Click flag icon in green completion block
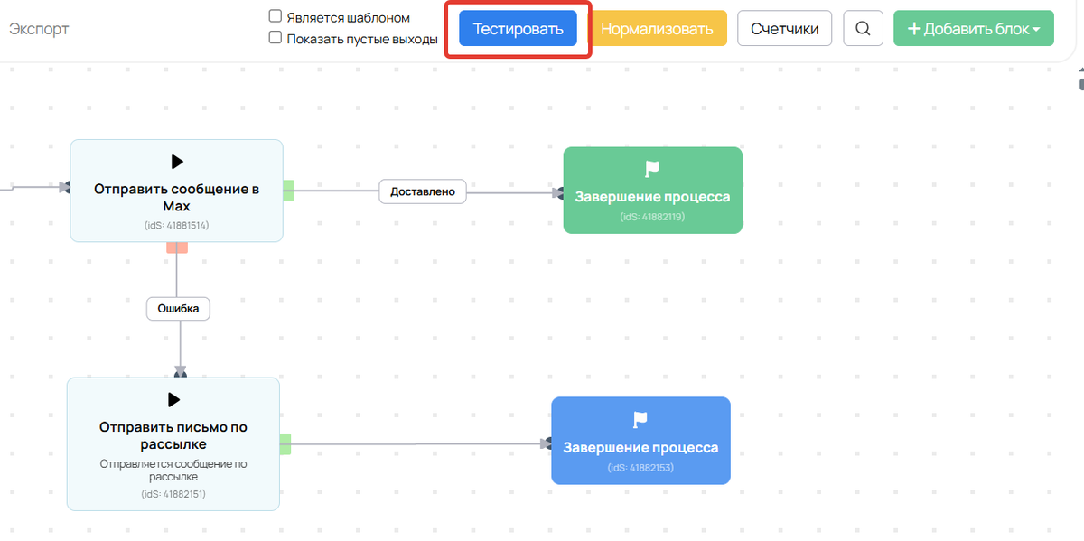This screenshot has height=541, width=1084. pos(652,169)
